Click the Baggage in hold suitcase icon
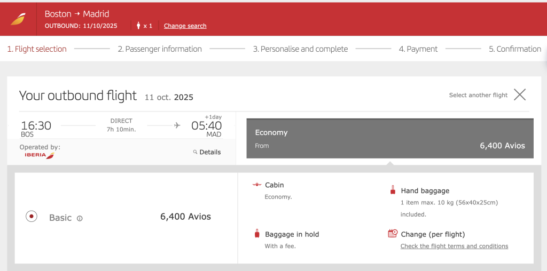 pos(257,234)
